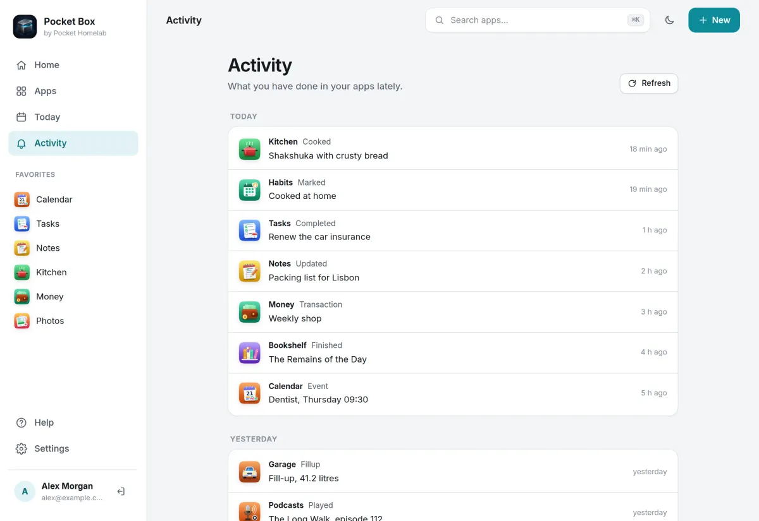Click the Bookshelf app name in activity

[x=287, y=345]
